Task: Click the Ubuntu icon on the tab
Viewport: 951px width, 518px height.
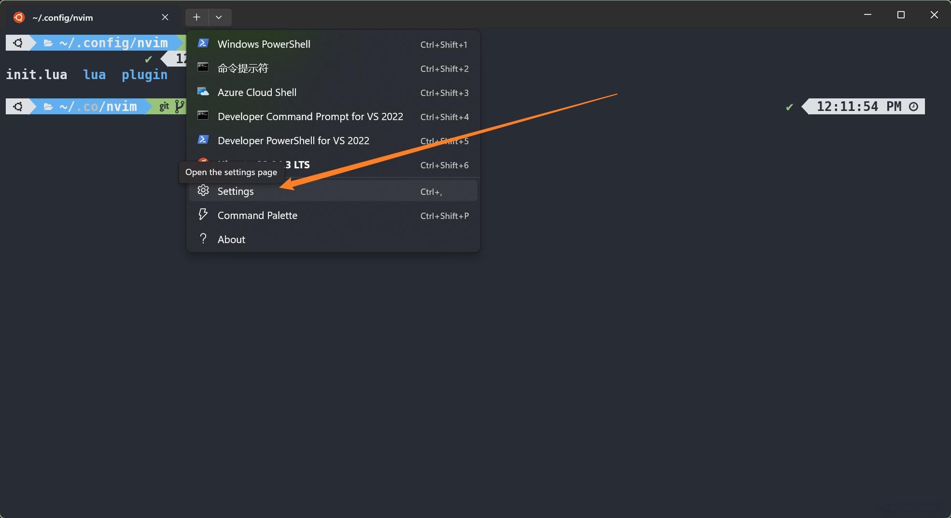Action: click(19, 17)
